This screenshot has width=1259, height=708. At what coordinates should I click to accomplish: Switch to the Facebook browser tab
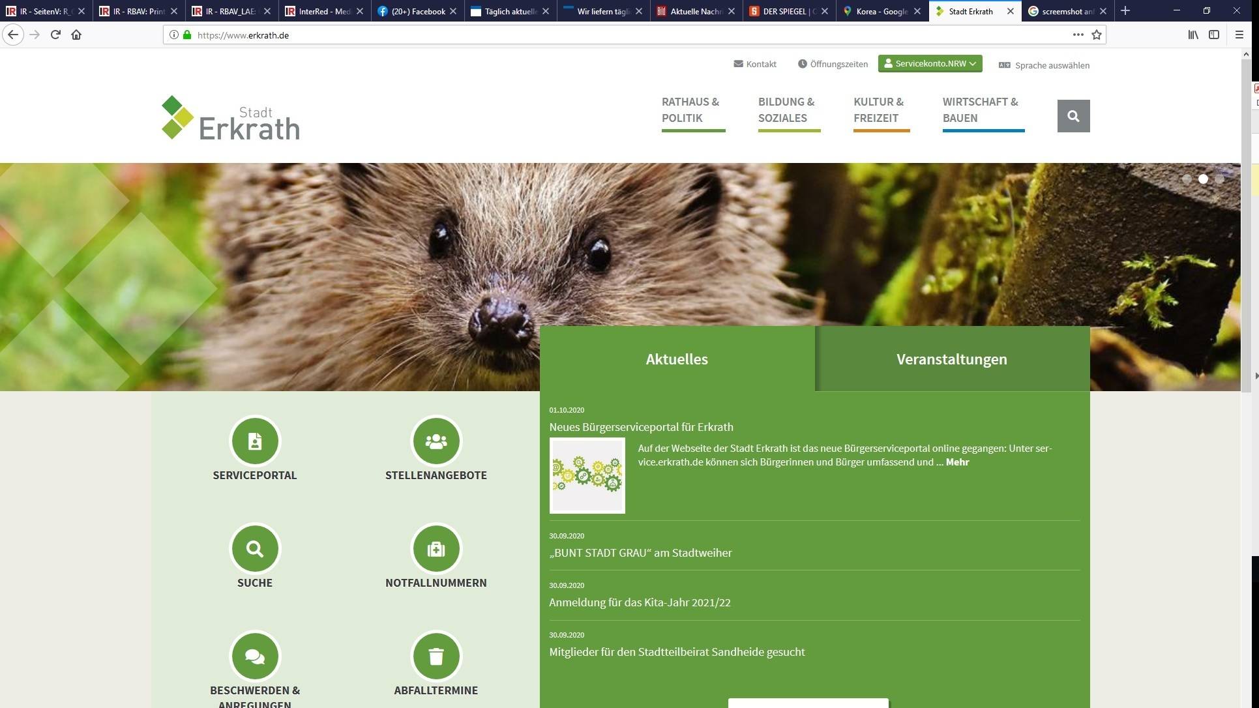pyautogui.click(x=417, y=11)
